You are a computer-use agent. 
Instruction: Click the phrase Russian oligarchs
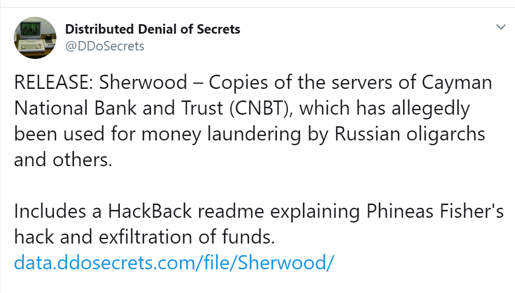[410, 134]
